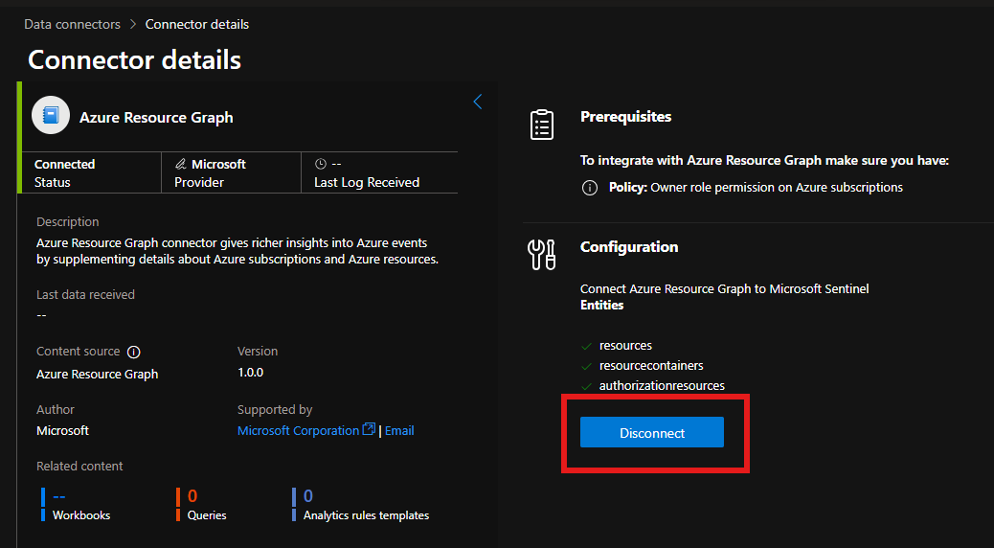Open the Queries related content count
The image size is (994, 548).
pos(192,496)
